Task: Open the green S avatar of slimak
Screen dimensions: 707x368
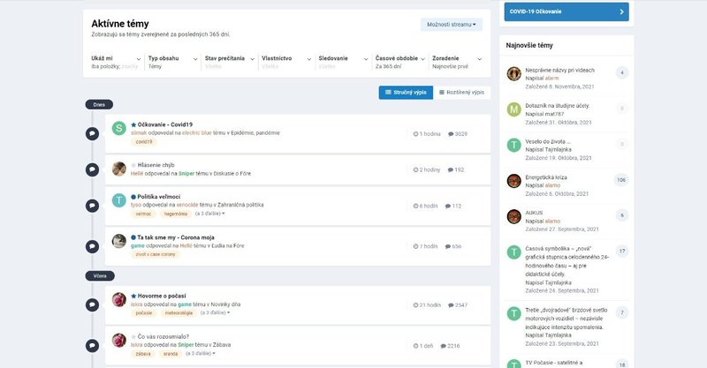Action: [119, 129]
